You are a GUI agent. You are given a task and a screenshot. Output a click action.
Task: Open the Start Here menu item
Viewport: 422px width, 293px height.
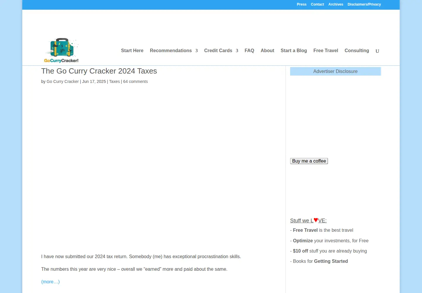click(132, 50)
